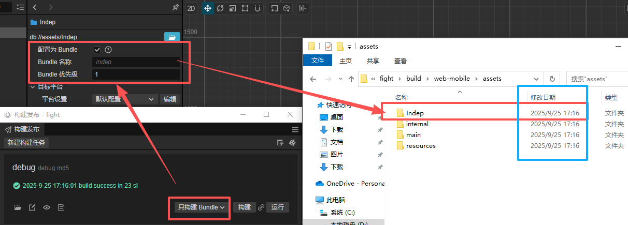Go forward in Inspector history
Image resolution: width=628 pixels, height=225 pixels.
tap(50, 7)
